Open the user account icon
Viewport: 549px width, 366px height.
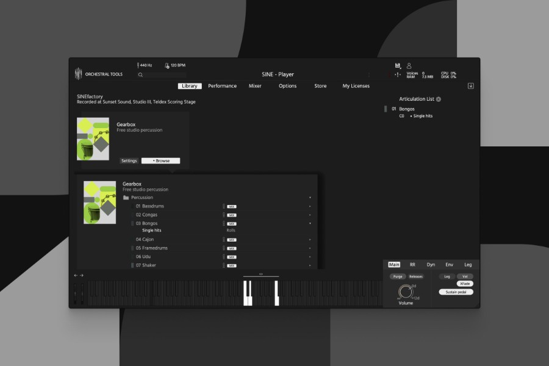click(409, 65)
